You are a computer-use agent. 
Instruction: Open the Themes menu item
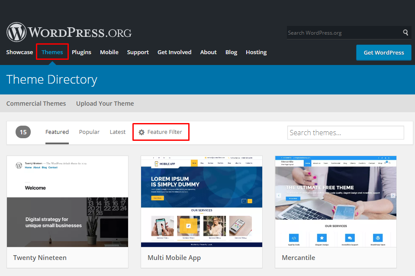52,52
